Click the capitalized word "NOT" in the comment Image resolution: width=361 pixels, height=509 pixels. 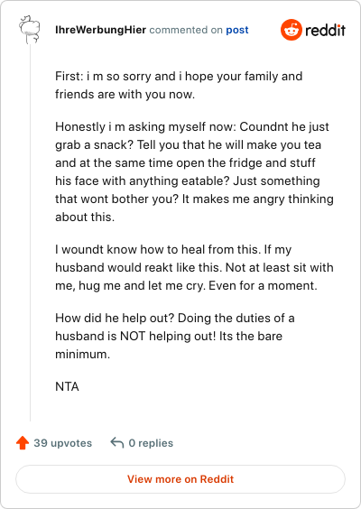coord(133,336)
